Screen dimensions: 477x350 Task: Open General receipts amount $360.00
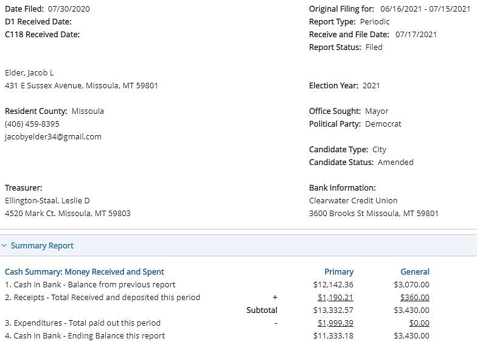coord(415,297)
